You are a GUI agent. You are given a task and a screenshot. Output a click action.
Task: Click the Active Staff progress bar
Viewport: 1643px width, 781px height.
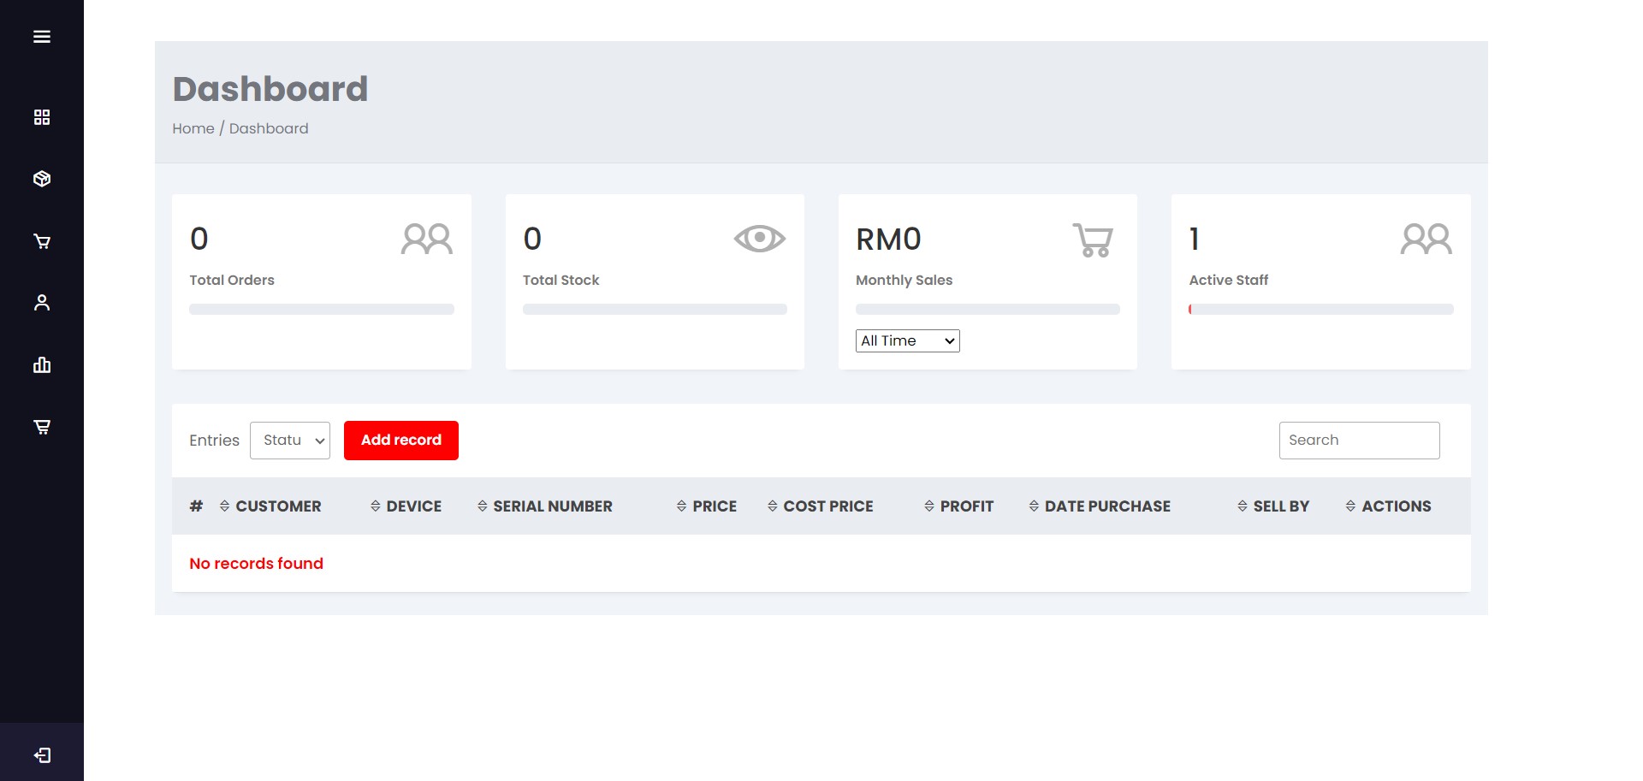(x=1320, y=310)
